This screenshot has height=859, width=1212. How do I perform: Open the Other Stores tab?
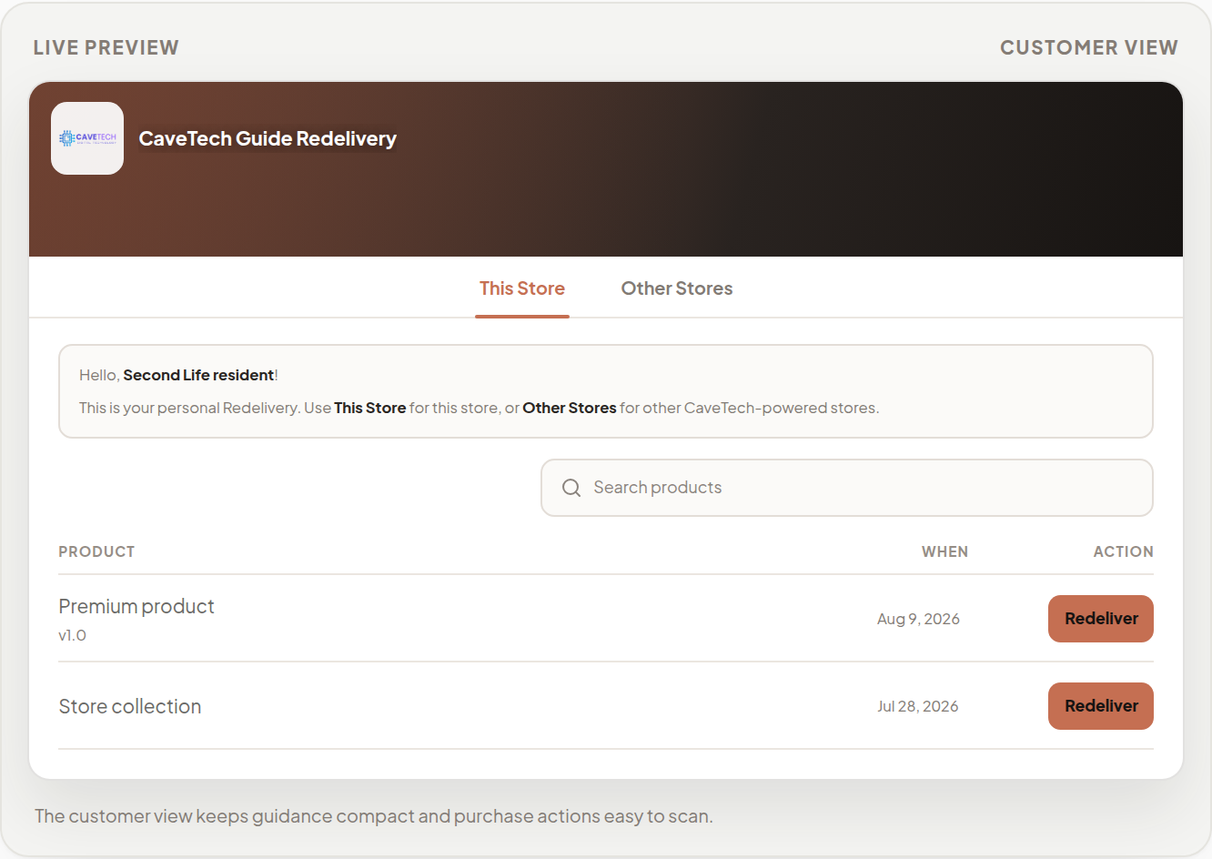[x=677, y=288]
